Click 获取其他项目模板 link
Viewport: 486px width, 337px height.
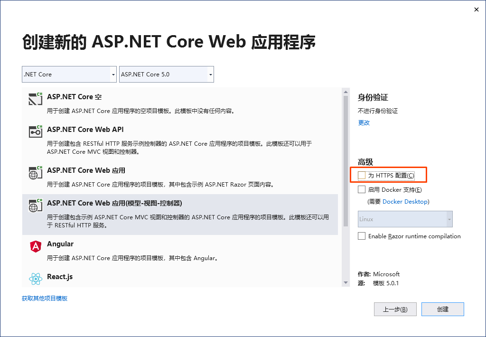45,298
